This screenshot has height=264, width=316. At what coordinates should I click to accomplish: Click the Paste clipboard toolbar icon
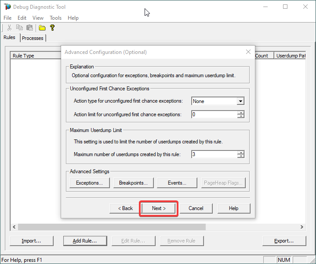pos(29,28)
